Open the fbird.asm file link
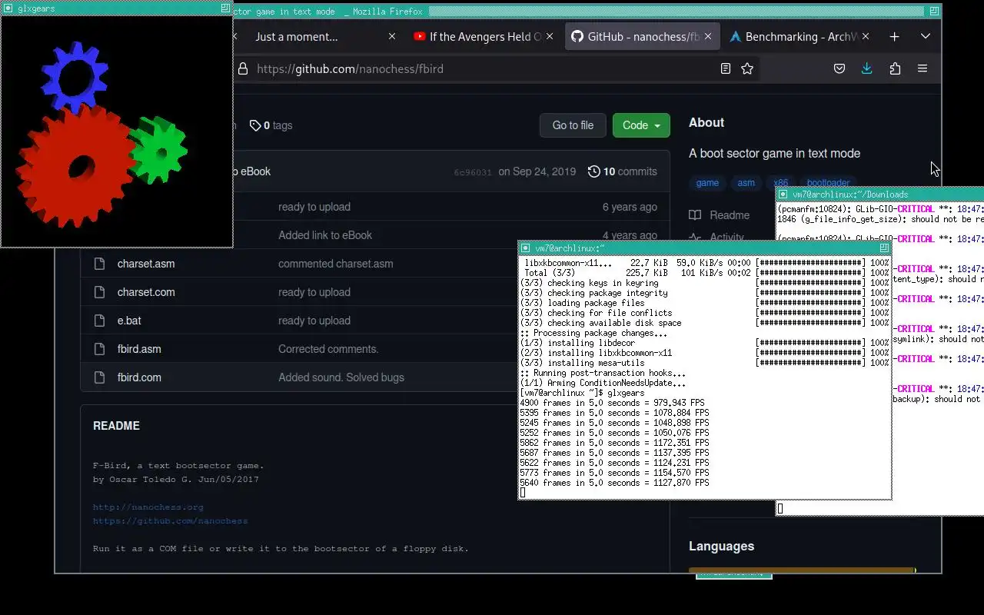 click(139, 349)
